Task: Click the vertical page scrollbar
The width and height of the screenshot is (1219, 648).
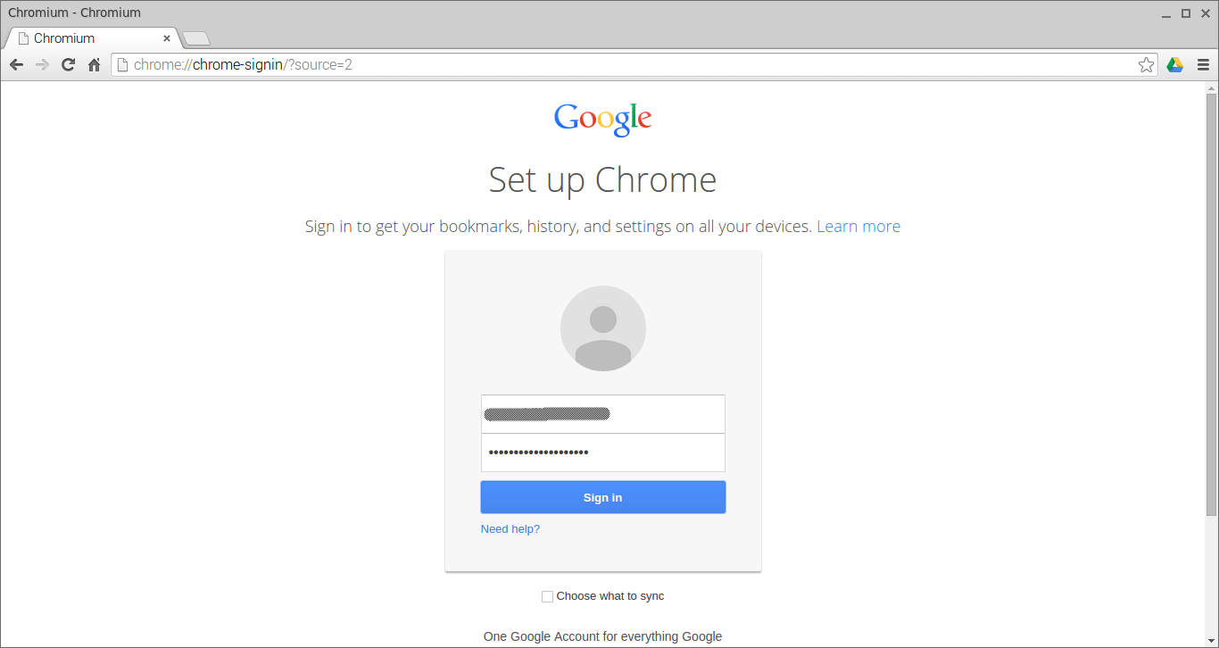Action: pyautogui.click(x=1212, y=303)
